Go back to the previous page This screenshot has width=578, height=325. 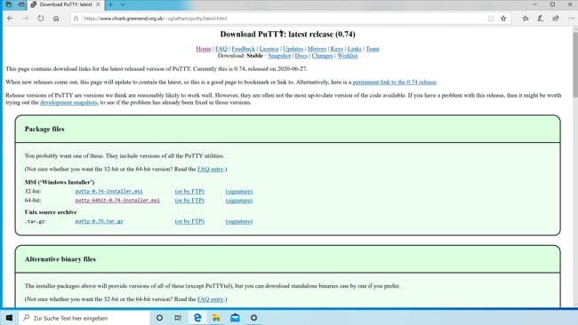10,19
